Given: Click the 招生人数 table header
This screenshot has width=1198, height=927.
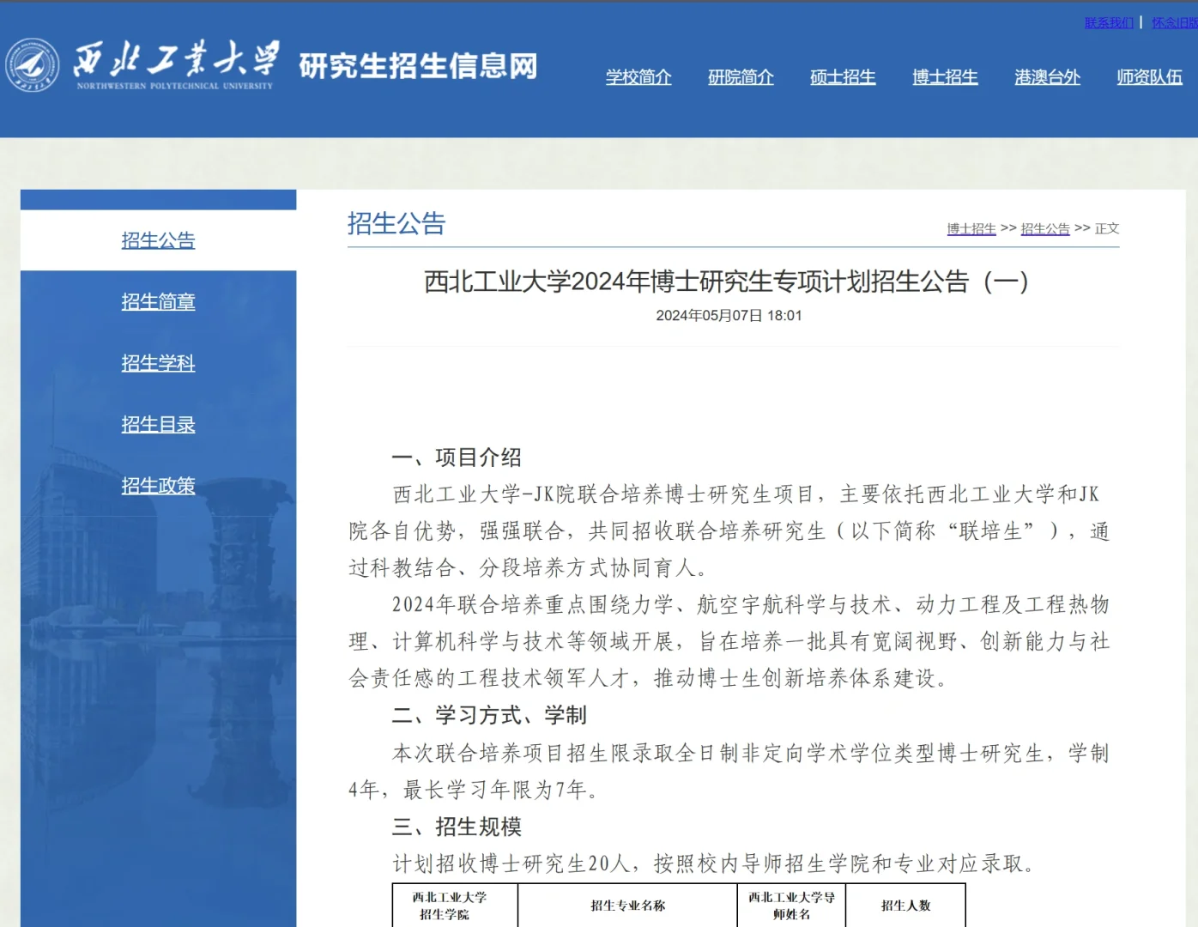Looking at the screenshot, I should click(905, 906).
